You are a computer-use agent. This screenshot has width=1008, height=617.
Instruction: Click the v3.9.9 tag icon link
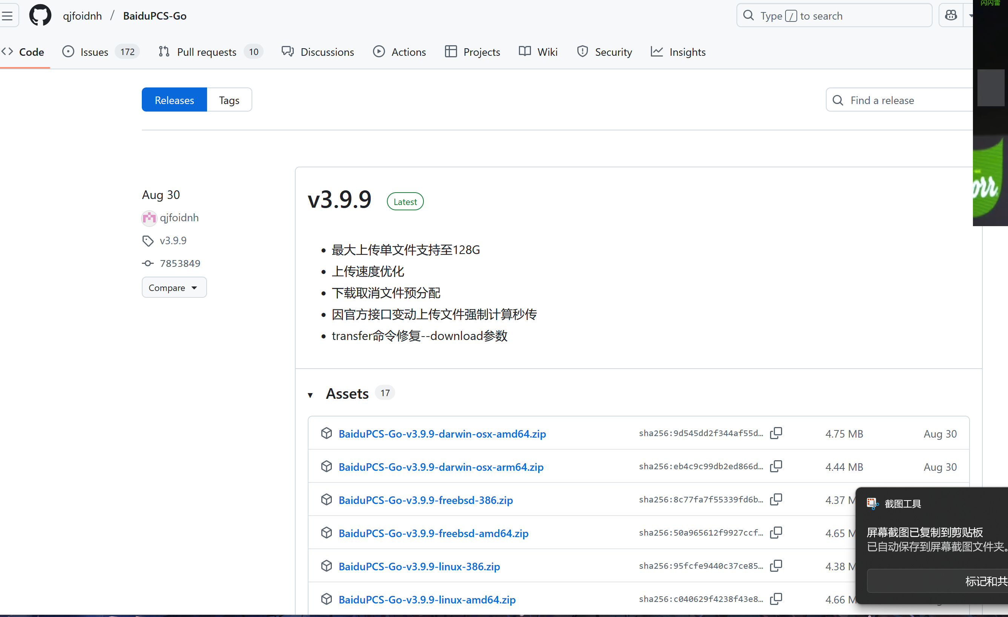(x=173, y=240)
